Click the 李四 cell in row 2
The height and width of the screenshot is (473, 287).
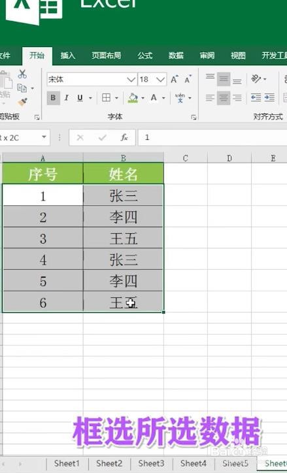(124, 217)
